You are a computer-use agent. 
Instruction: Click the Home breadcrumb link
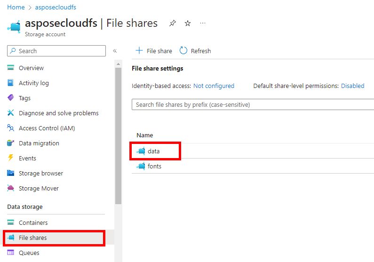point(16,7)
